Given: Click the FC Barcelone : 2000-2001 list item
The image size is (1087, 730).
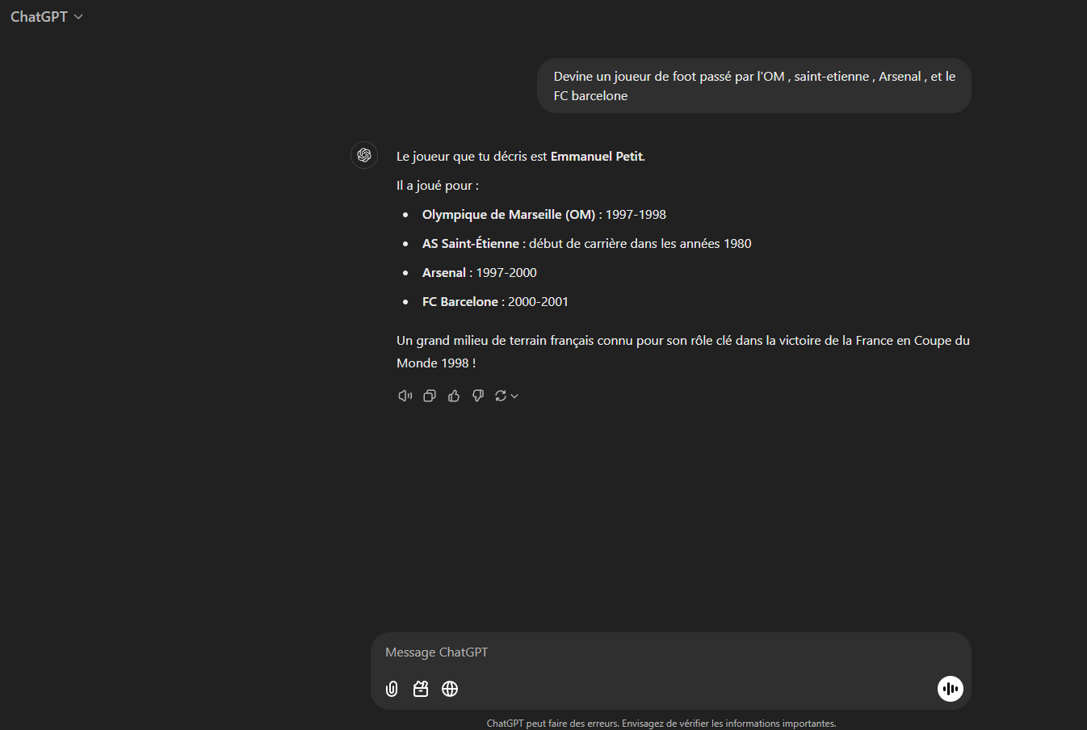Looking at the screenshot, I should (x=496, y=302).
